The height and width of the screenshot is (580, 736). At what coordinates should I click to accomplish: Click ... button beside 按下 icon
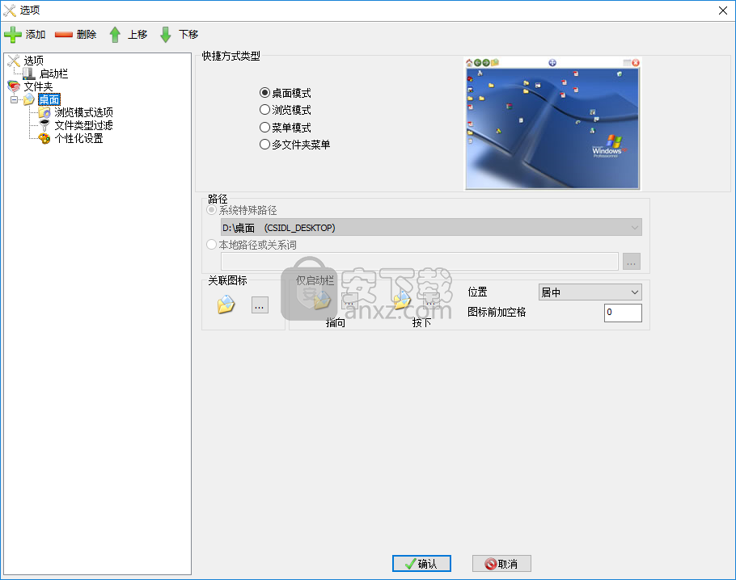tap(431, 300)
